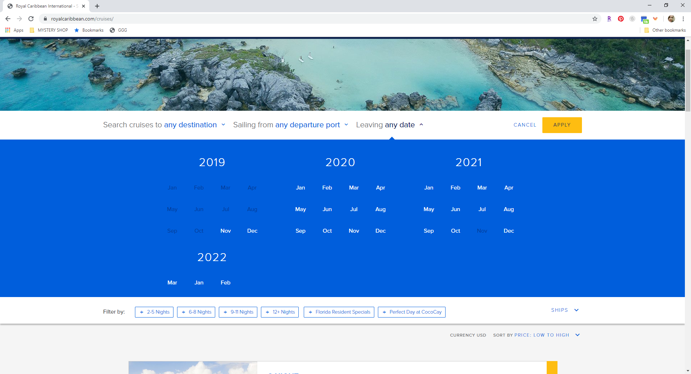
Task: Click the green 1h extension icon
Action: (645, 19)
